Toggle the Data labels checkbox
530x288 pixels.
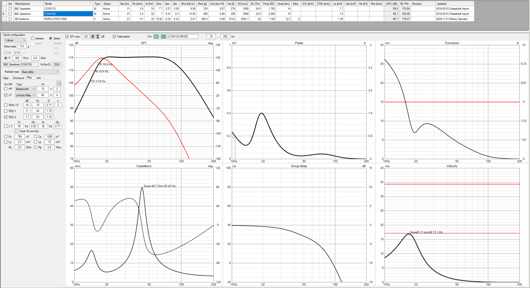[x=114, y=37]
